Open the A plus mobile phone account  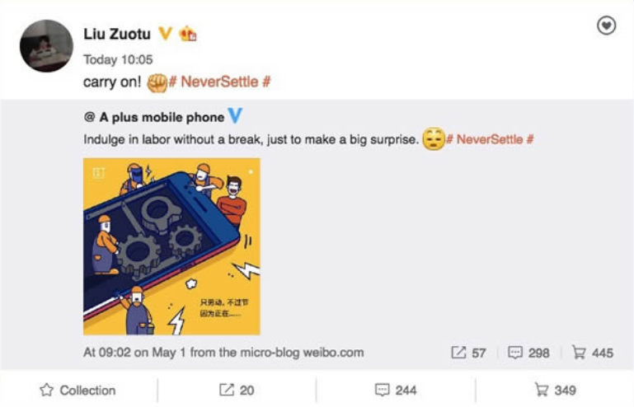[162, 117]
